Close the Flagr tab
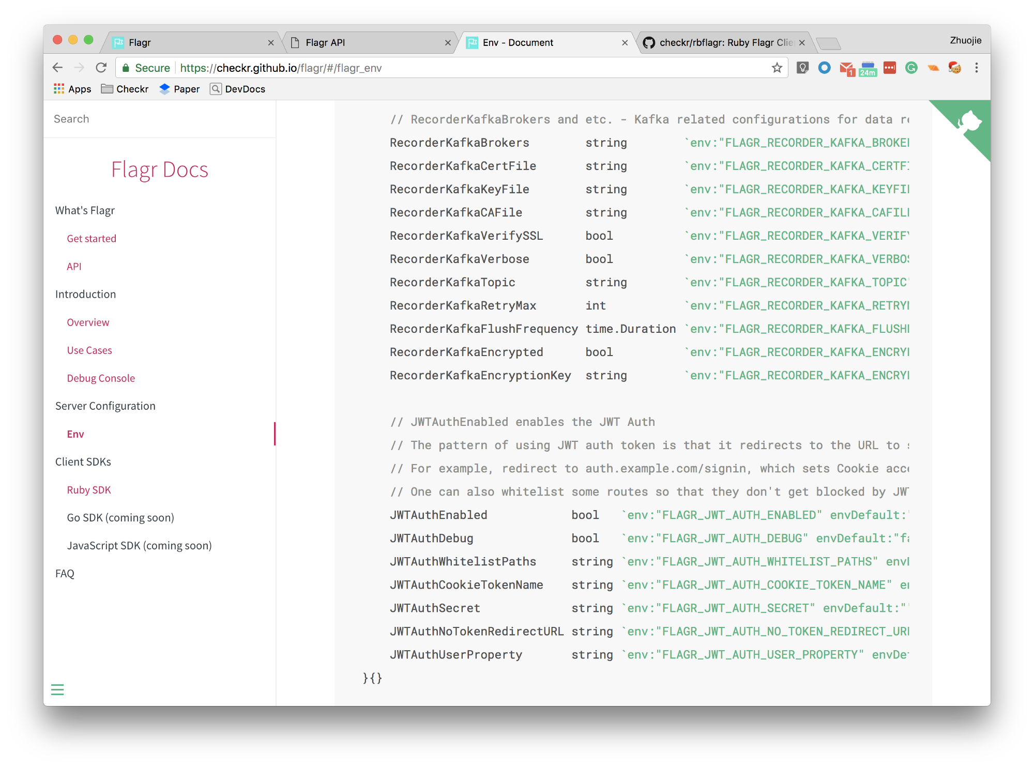The image size is (1034, 768). pyautogui.click(x=271, y=43)
